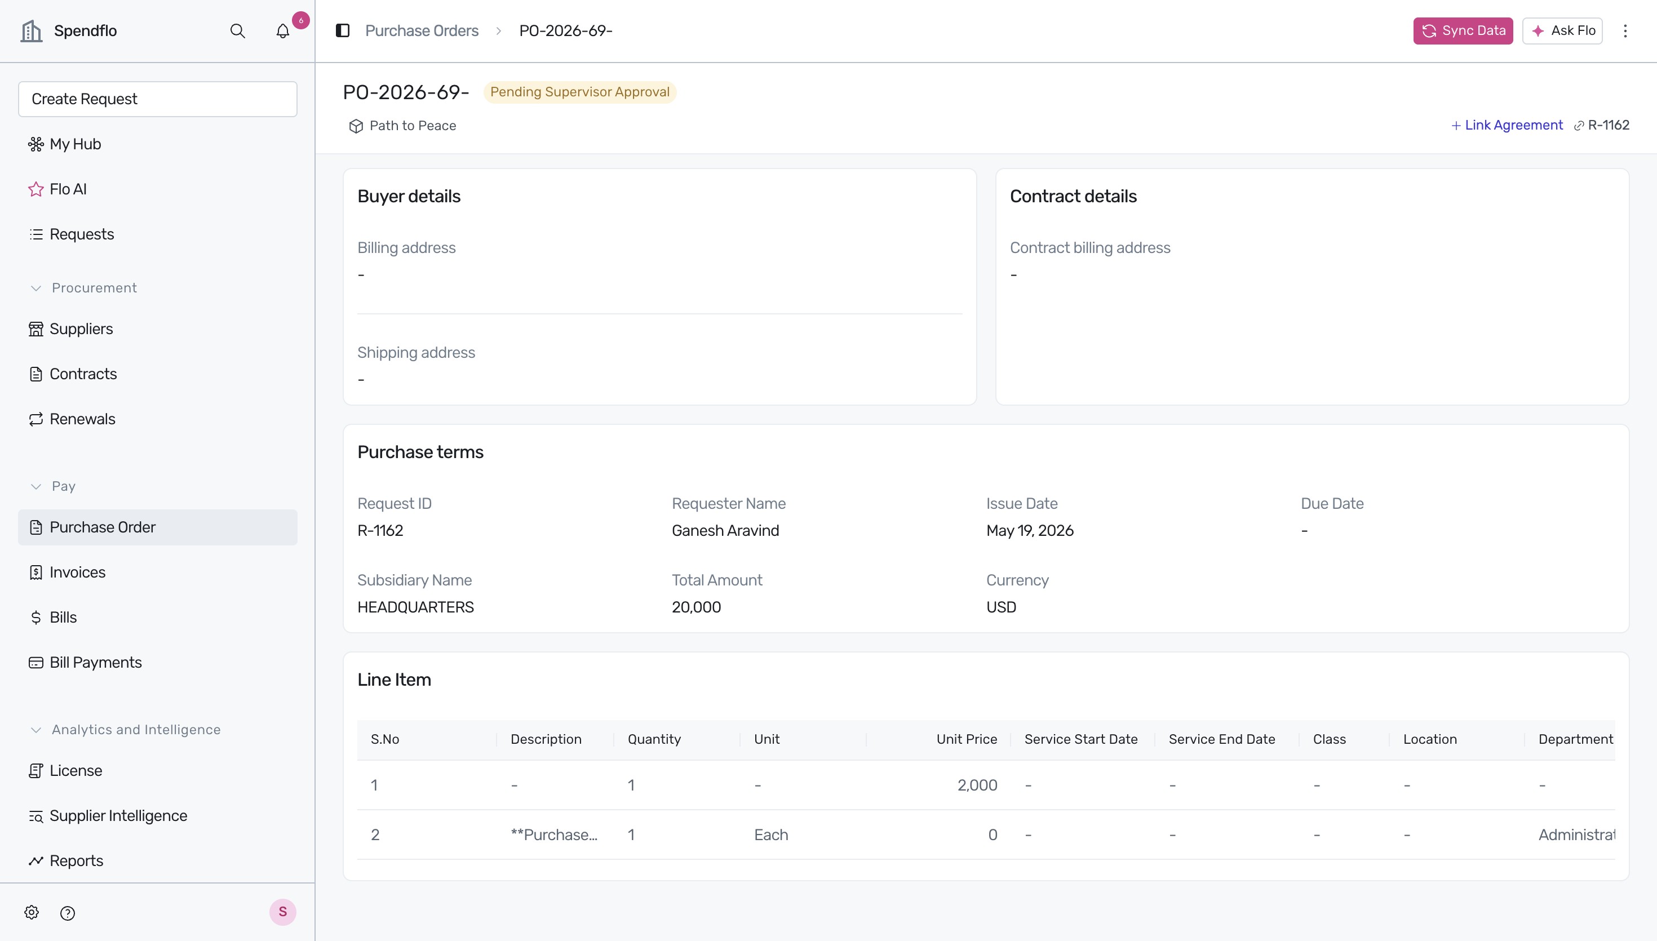Click the Service Start Date column header

1080,739
